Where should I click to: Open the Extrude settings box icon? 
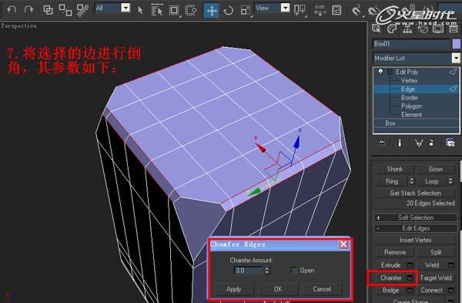click(410, 265)
